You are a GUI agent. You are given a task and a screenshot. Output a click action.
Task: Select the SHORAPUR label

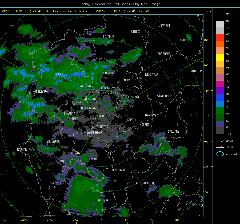click(164, 54)
